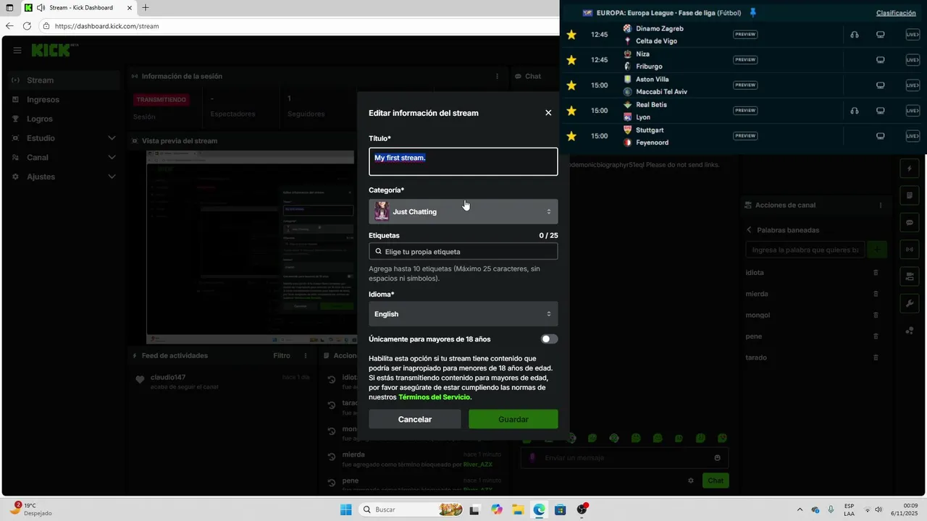
Task: Click the wrench tools icon in right rail
Action: click(910, 303)
